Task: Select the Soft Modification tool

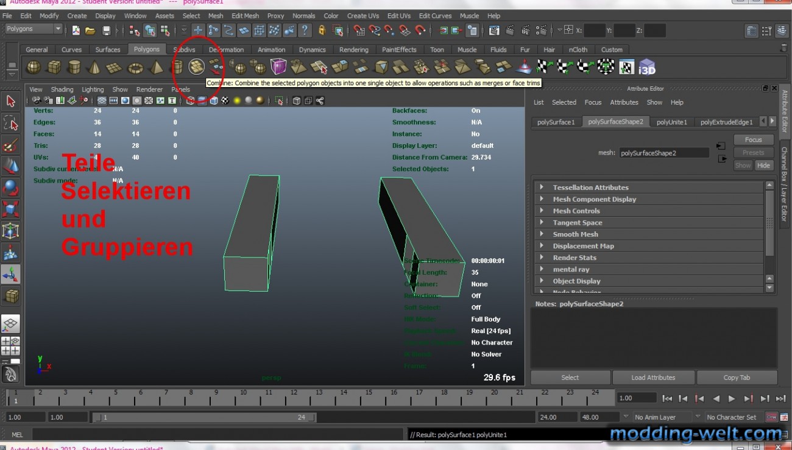Action: (x=10, y=253)
